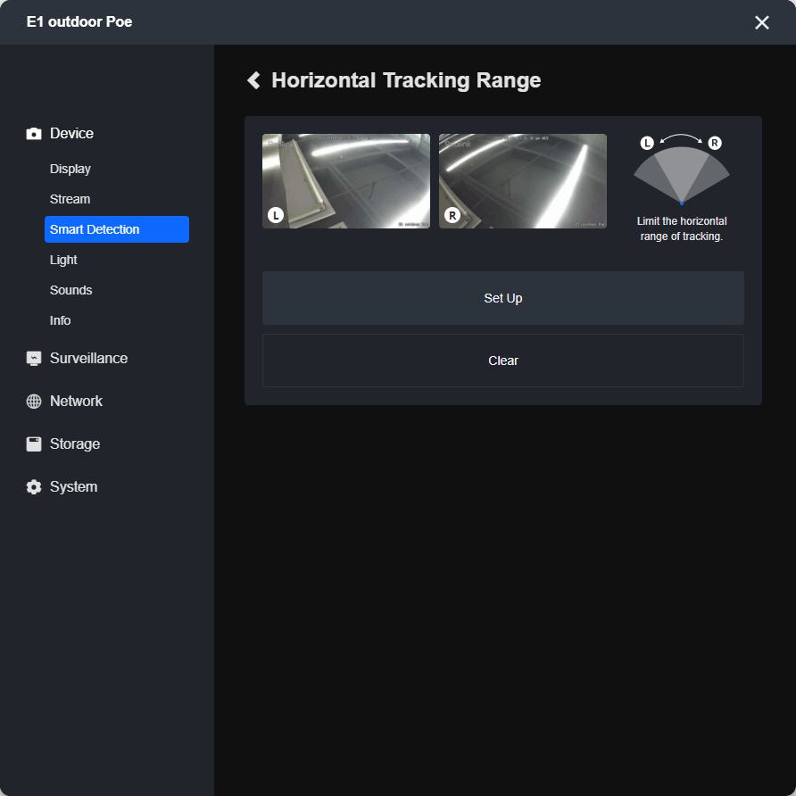Click the System gear icon

point(34,487)
